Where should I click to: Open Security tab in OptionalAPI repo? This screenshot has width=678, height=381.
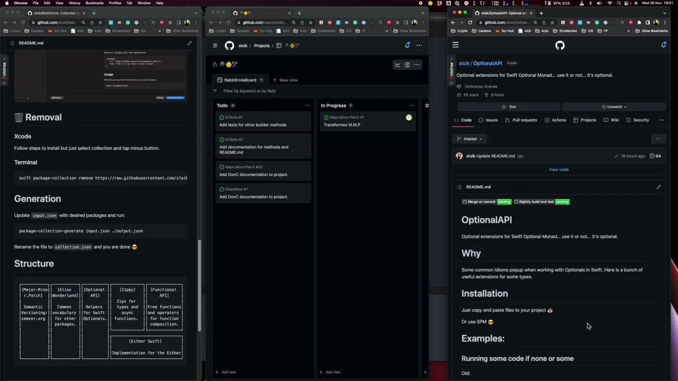tap(637, 120)
